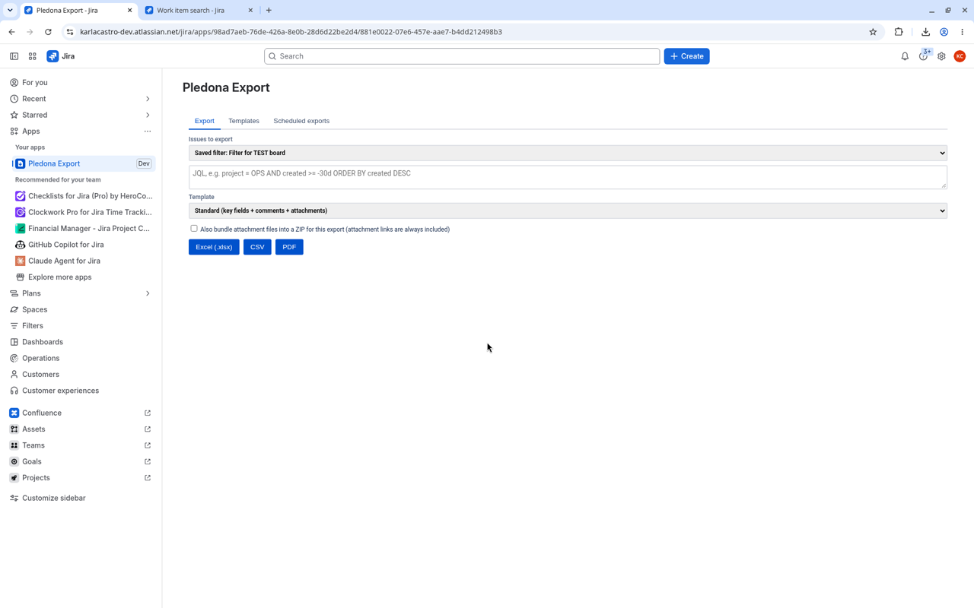This screenshot has width=974, height=608.
Task: Click the Create button
Action: coord(686,56)
